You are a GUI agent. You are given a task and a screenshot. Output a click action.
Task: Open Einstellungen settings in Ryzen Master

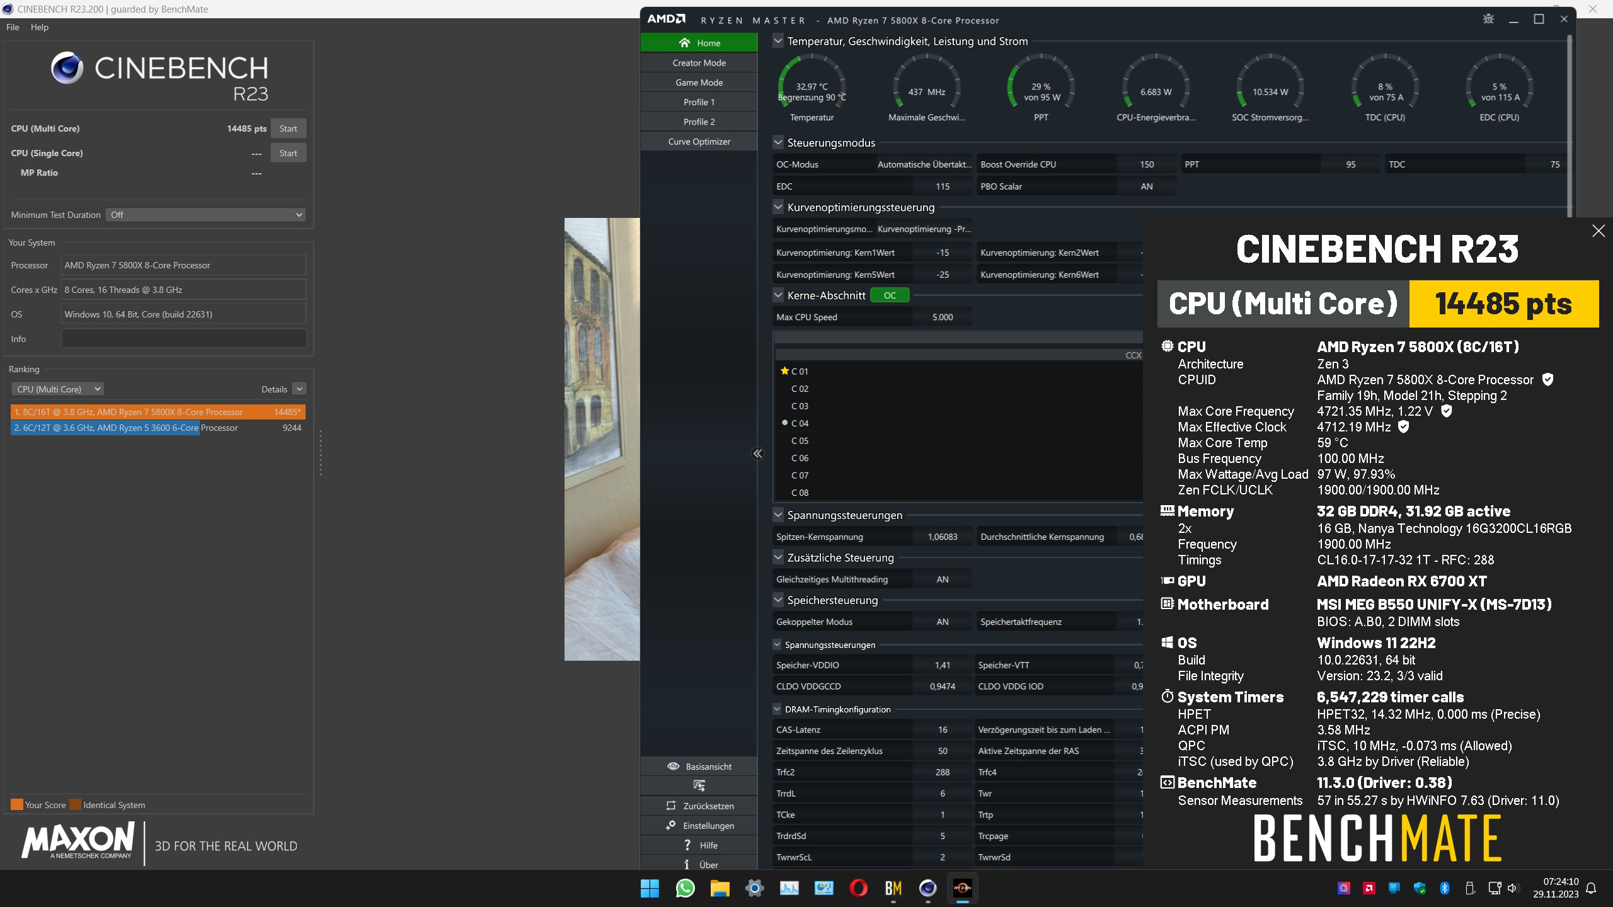(x=671, y=825)
